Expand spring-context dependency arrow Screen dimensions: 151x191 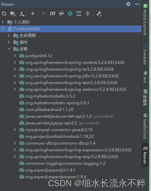15,62
